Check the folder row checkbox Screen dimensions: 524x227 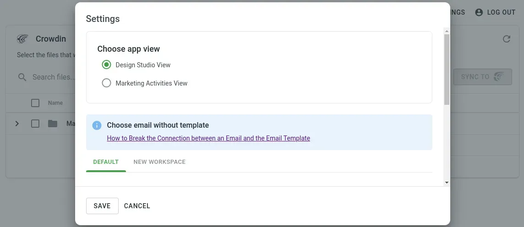(35, 124)
